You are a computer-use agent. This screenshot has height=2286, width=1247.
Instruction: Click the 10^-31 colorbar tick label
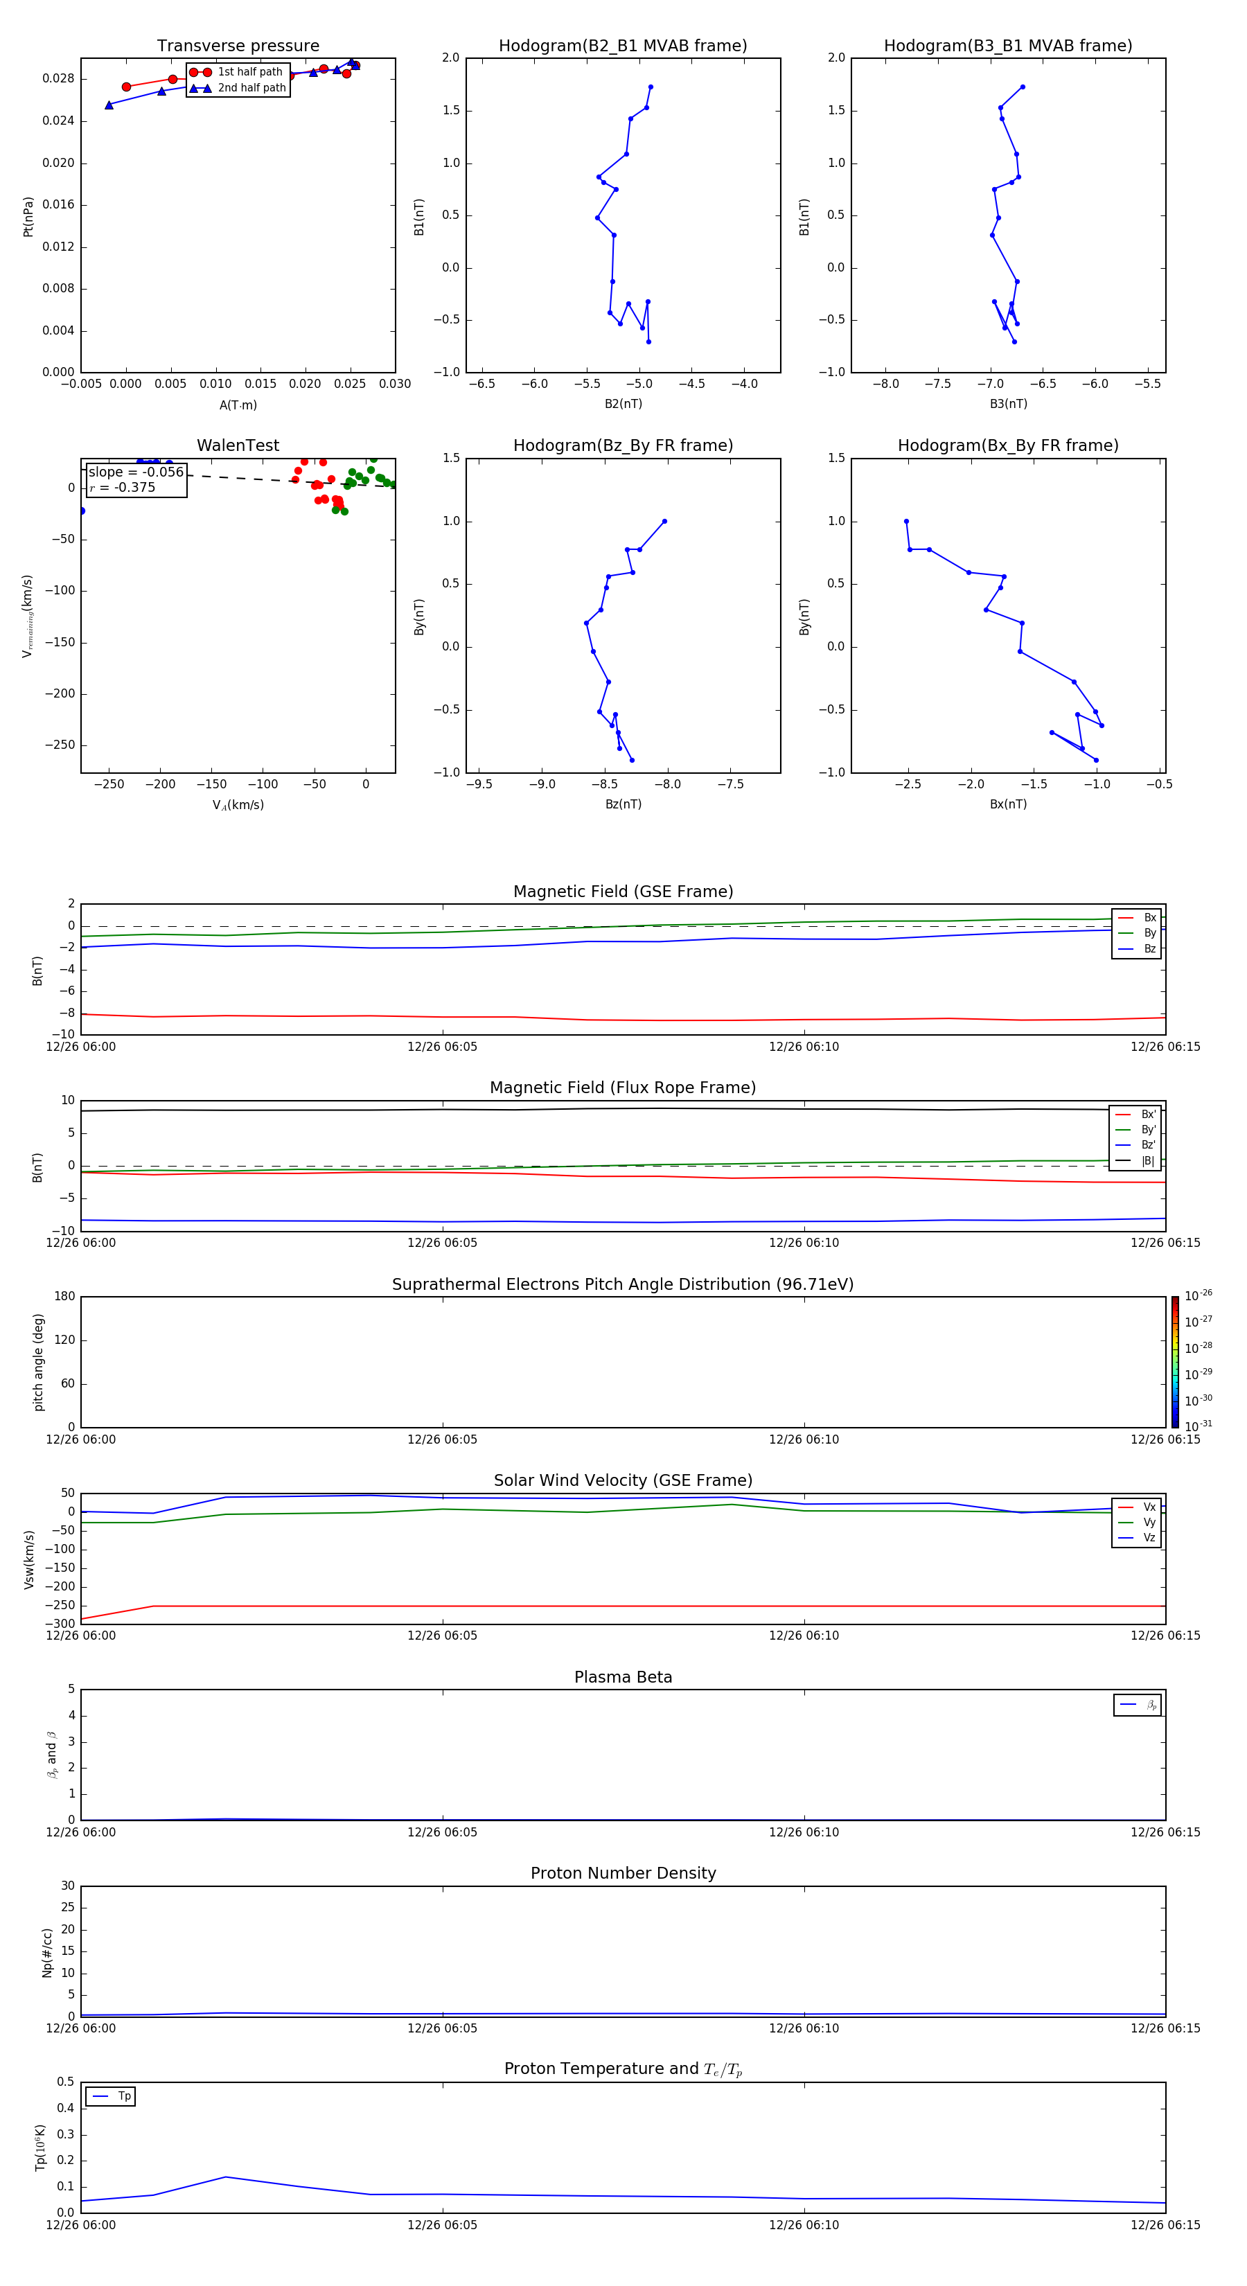tap(1199, 1426)
